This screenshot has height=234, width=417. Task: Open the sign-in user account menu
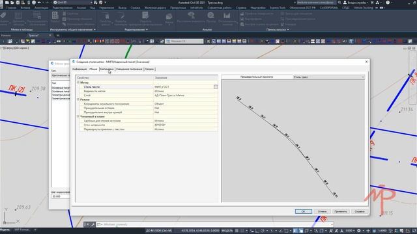point(355,3)
